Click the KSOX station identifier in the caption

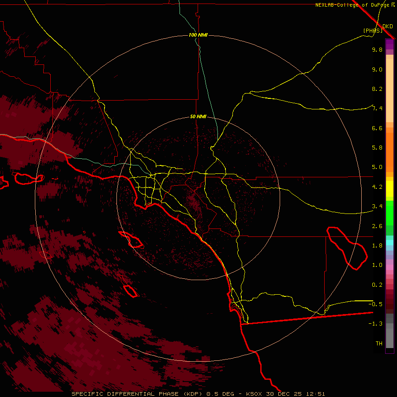(255, 394)
